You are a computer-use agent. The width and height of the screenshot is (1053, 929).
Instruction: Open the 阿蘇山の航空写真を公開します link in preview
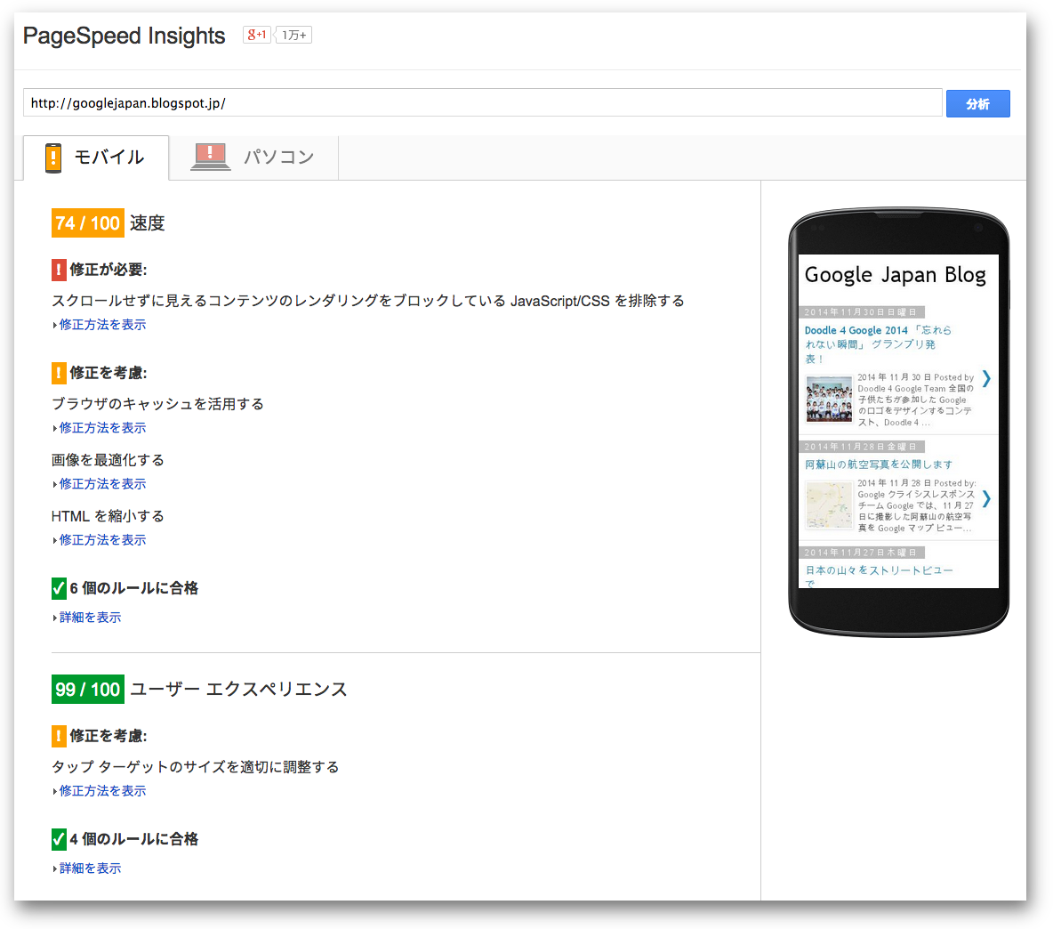(x=879, y=464)
